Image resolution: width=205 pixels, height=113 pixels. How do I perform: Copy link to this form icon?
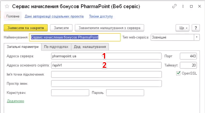175,6
